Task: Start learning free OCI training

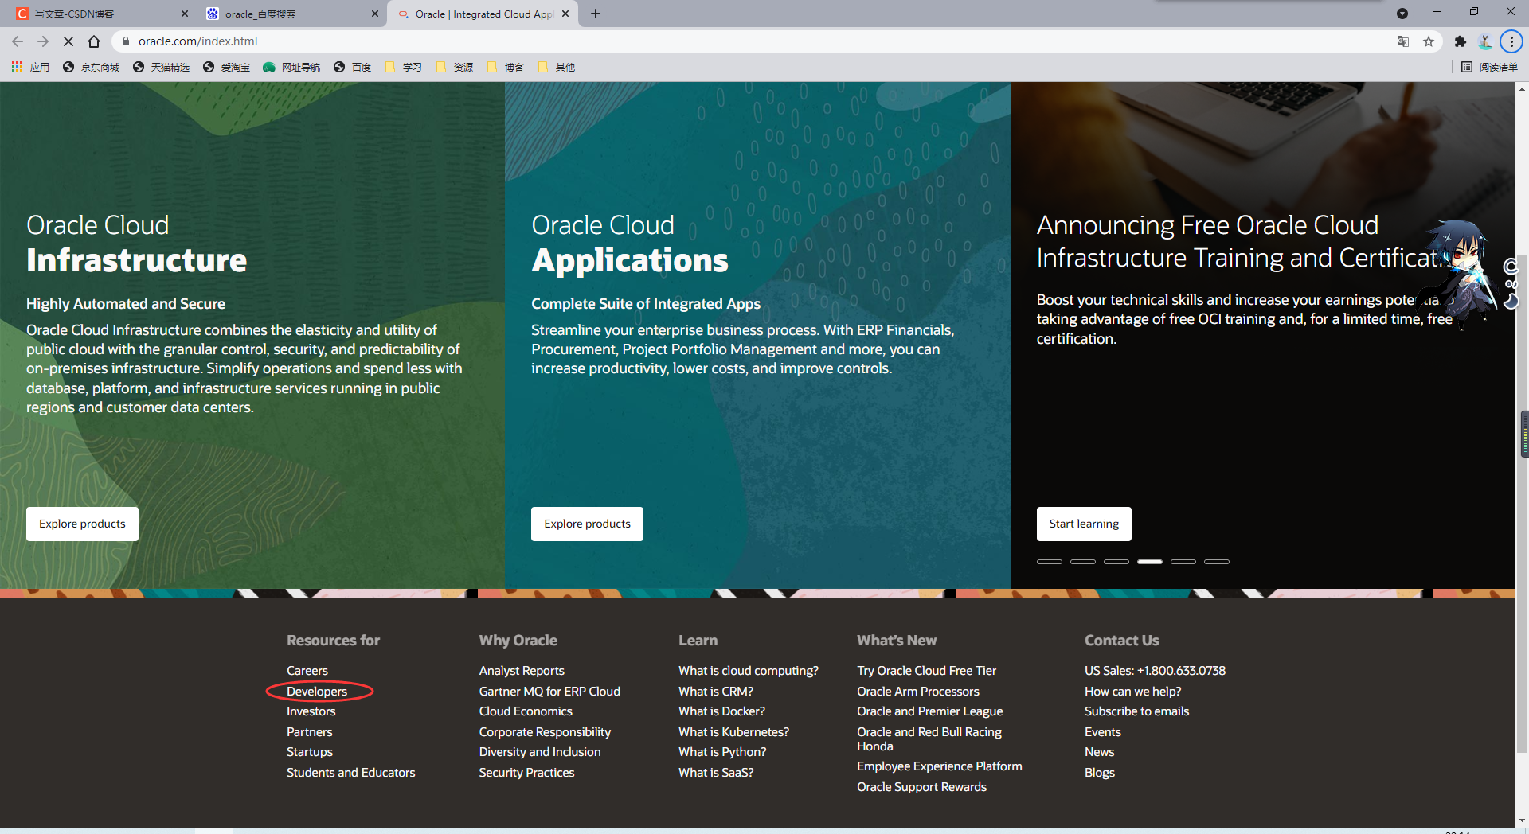Action: (x=1084, y=524)
